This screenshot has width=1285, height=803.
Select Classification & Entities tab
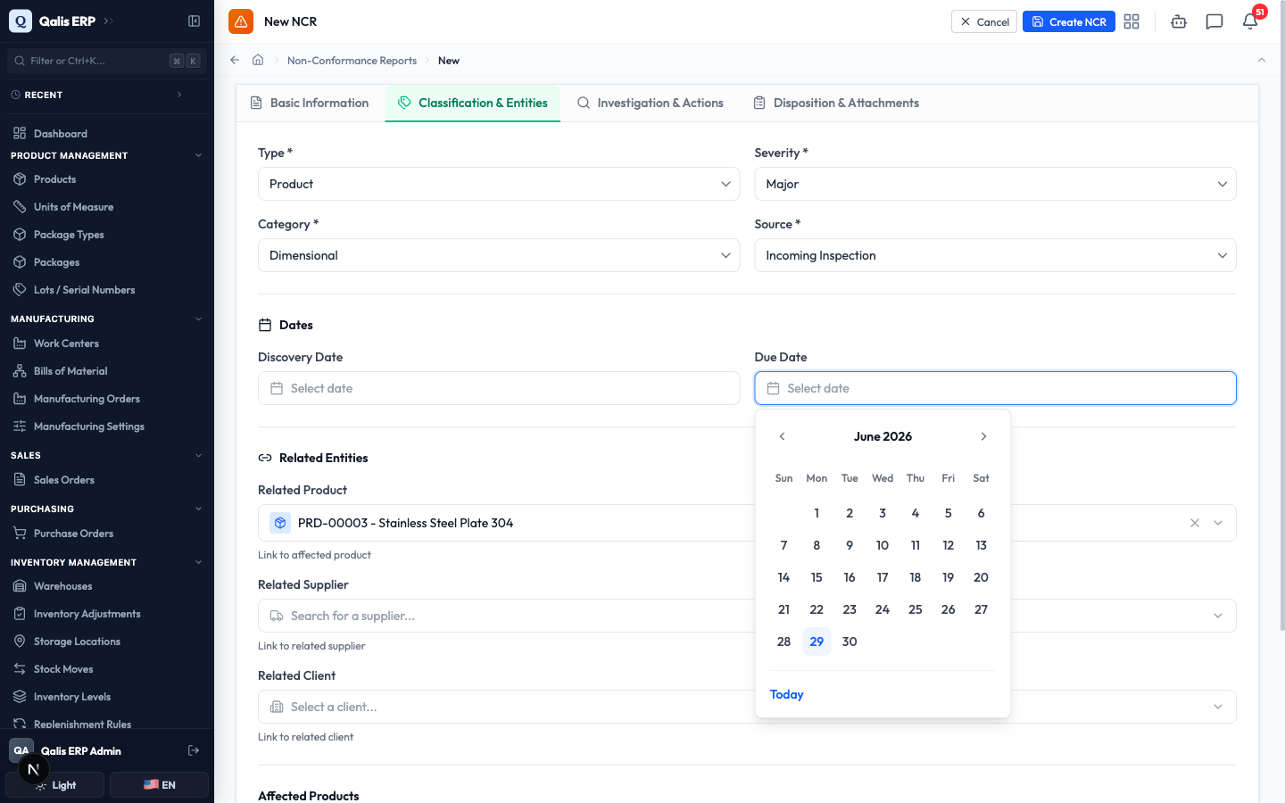coord(473,103)
